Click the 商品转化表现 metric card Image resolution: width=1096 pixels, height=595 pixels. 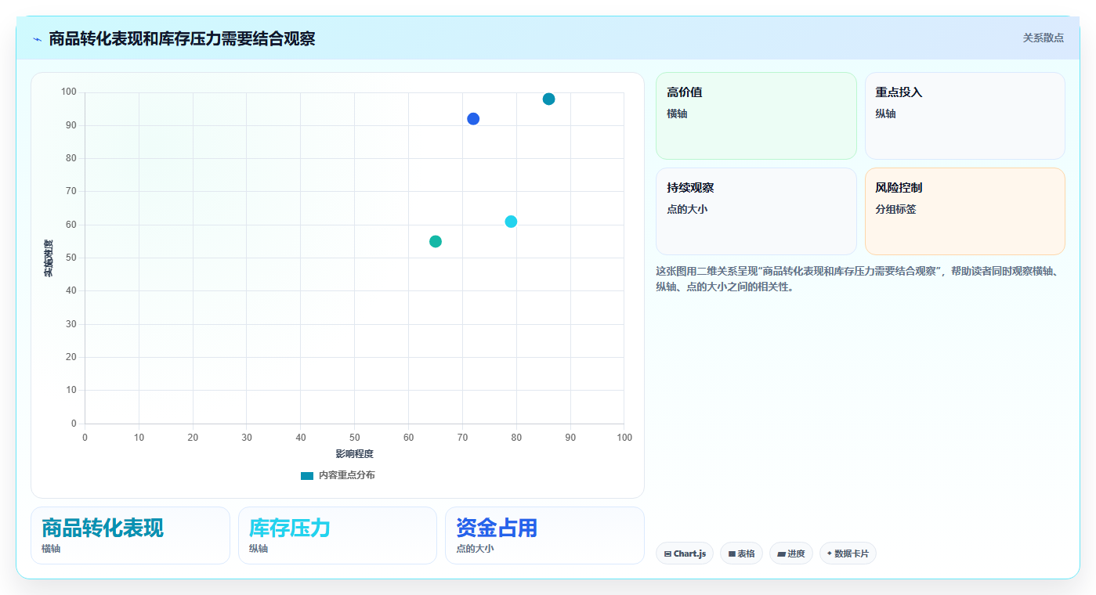click(x=130, y=535)
